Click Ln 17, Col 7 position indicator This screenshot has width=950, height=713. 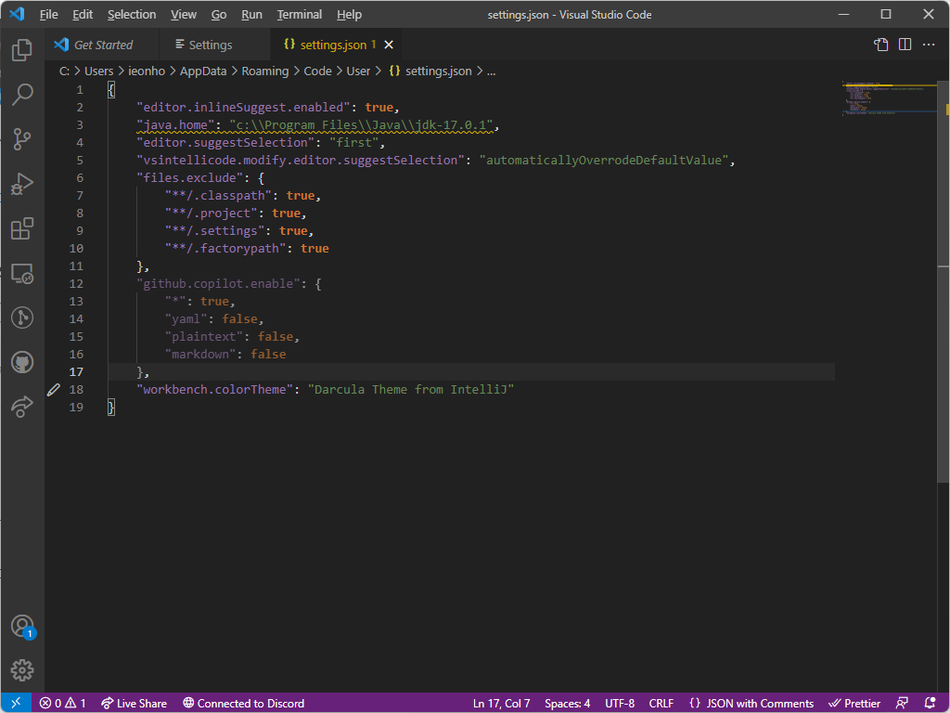pos(501,704)
